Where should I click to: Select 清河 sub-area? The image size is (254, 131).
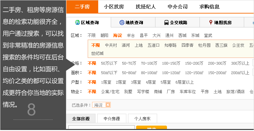point(126,45)
